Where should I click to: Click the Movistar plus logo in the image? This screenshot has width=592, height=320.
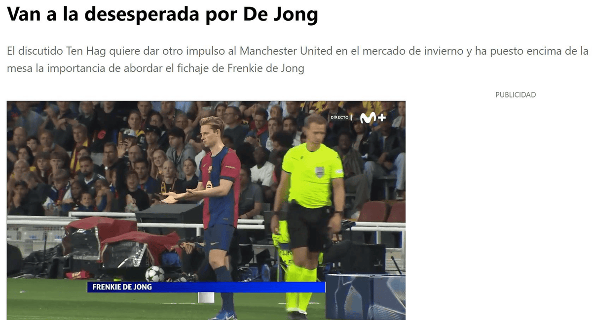pyautogui.click(x=372, y=118)
